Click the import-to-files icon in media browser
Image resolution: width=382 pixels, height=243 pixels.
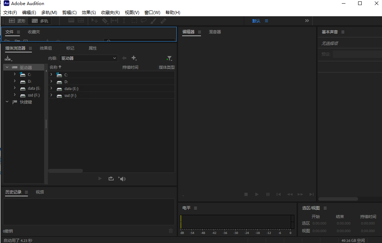(x=8, y=58)
